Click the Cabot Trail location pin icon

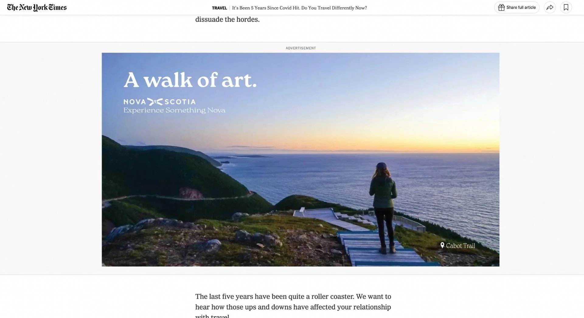click(442, 245)
